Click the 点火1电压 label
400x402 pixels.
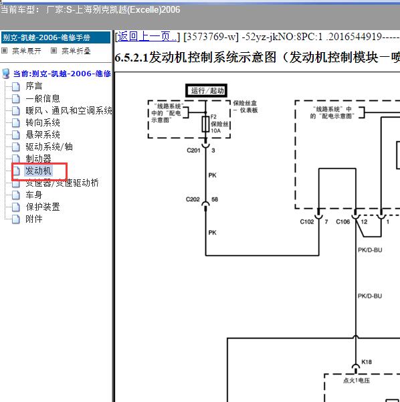tap(357, 381)
